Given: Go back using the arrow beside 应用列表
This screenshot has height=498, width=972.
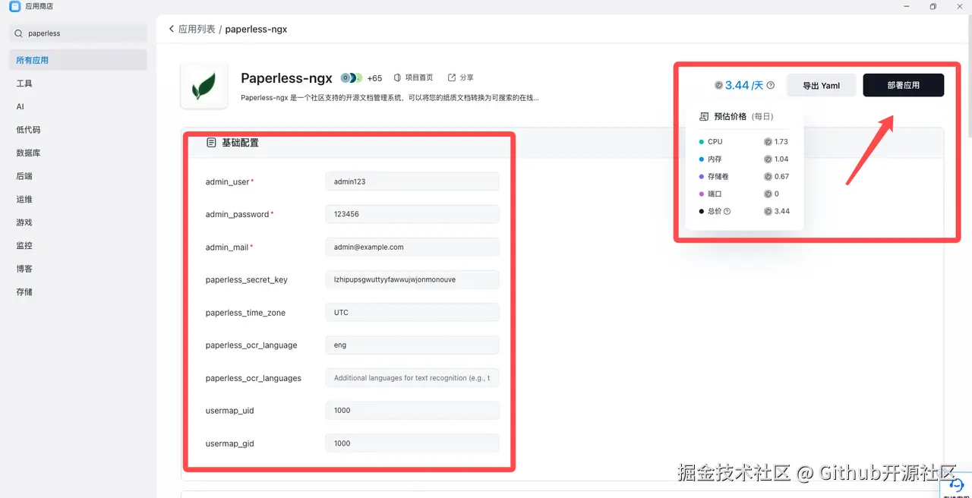Looking at the screenshot, I should click(x=172, y=29).
